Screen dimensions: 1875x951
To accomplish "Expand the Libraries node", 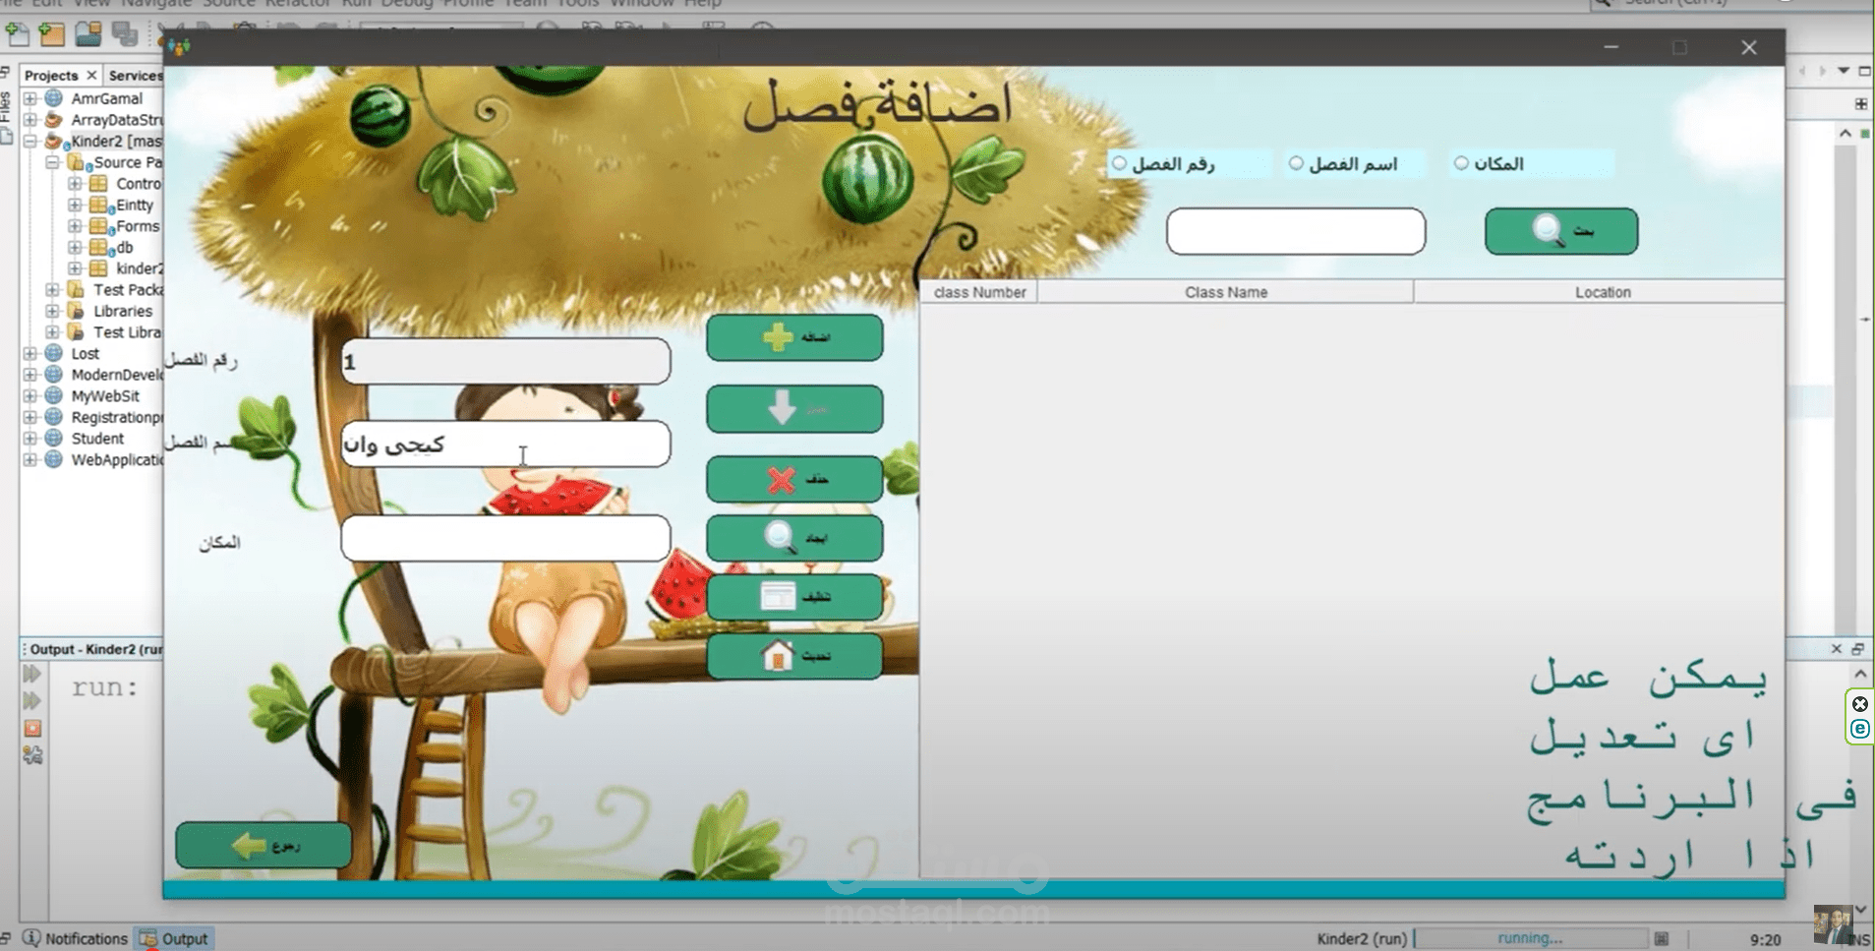I will click(x=53, y=311).
